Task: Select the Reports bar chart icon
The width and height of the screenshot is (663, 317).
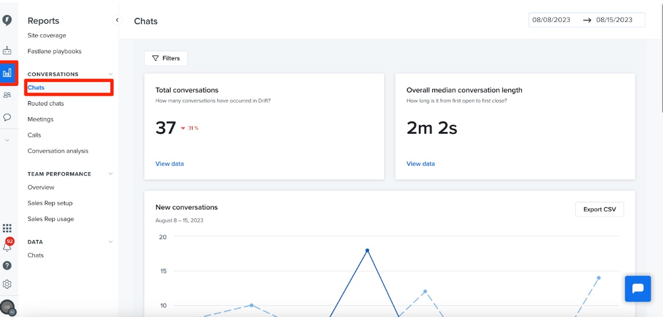Action: 7,73
